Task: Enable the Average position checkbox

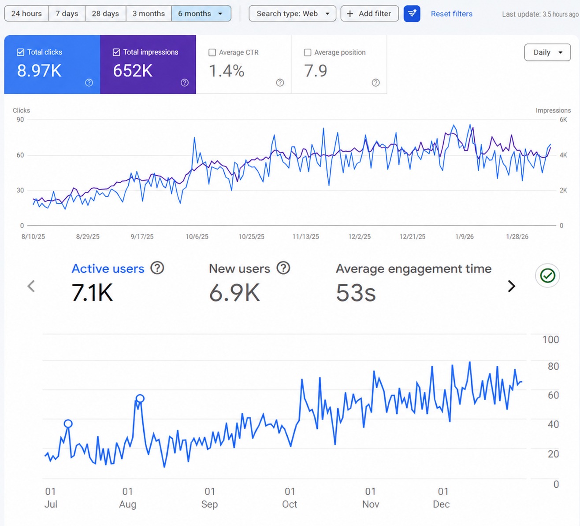Action: click(308, 52)
